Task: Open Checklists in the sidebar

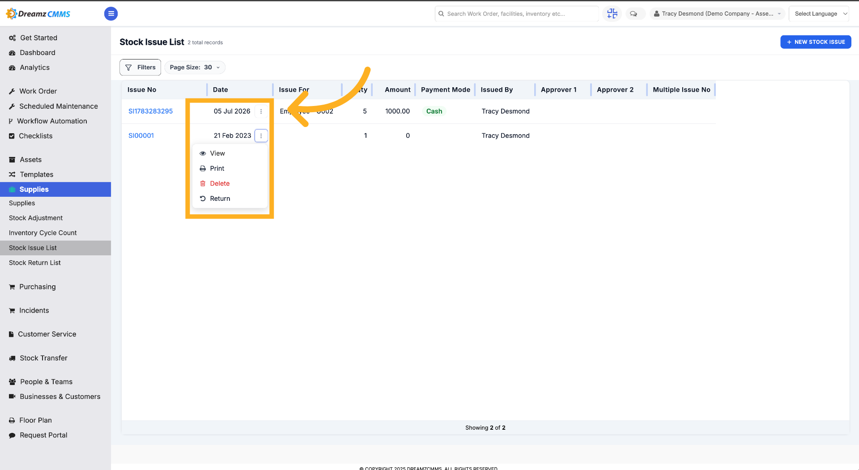Action: [35, 136]
